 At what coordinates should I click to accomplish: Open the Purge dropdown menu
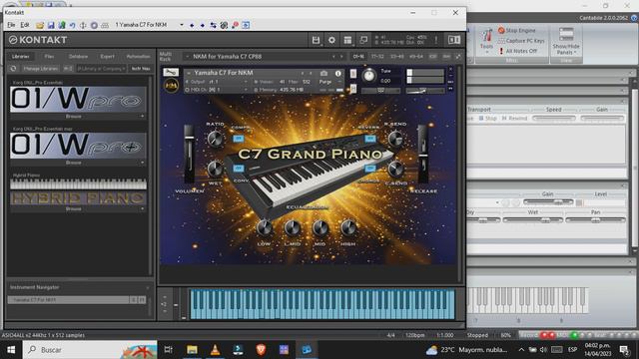click(330, 82)
